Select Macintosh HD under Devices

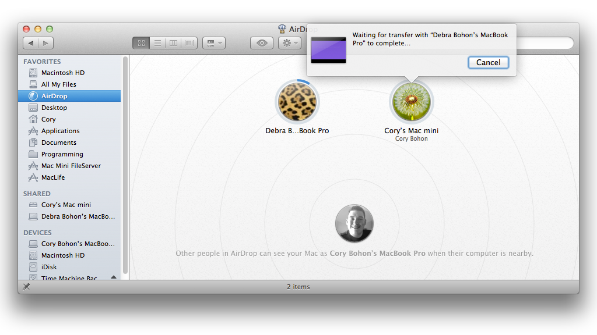point(69,255)
